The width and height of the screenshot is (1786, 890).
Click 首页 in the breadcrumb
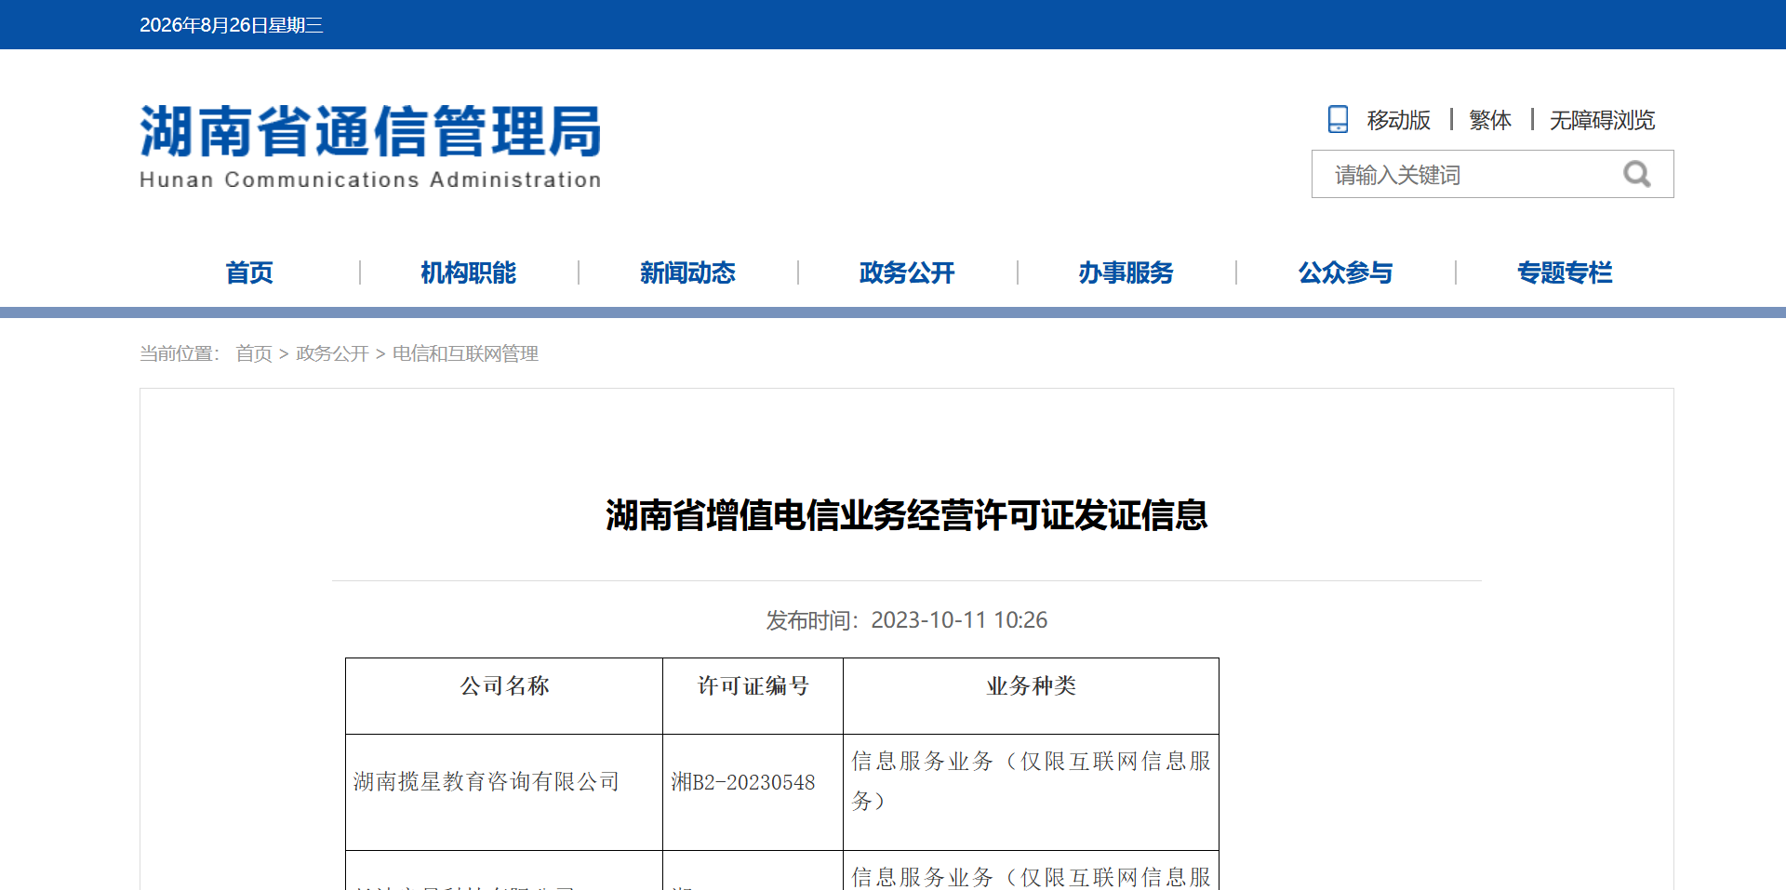tap(254, 353)
